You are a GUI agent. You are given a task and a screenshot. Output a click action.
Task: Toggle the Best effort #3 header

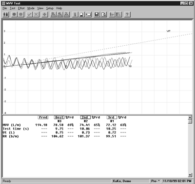tap(59, 117)
